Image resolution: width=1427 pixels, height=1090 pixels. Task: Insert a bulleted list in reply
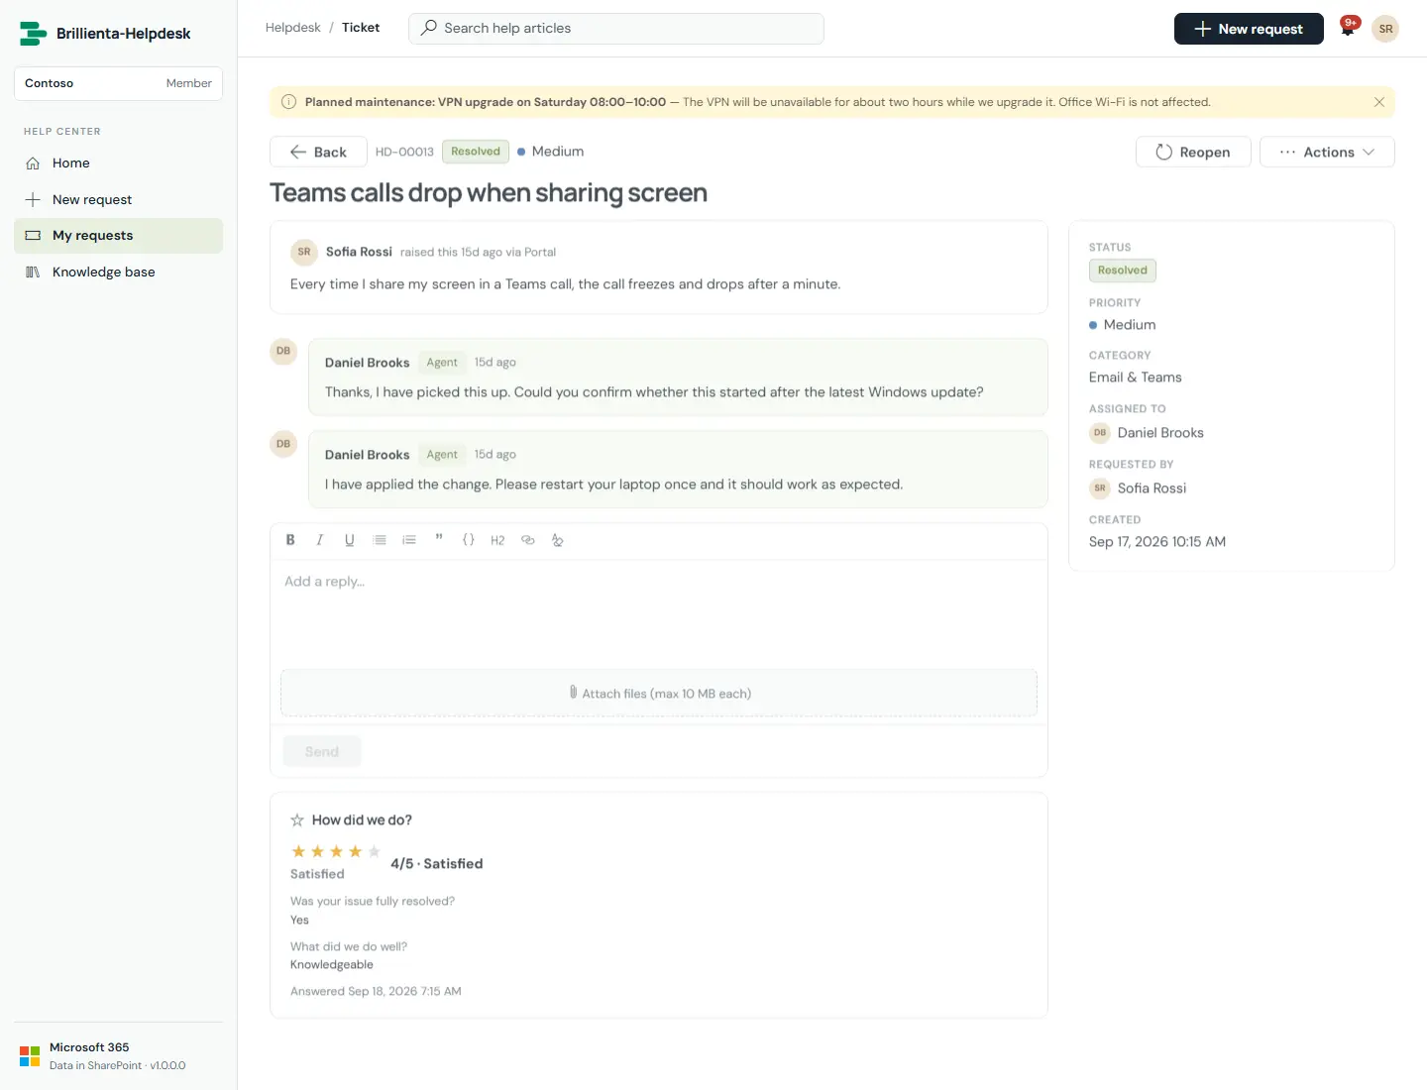pos(380,540)
